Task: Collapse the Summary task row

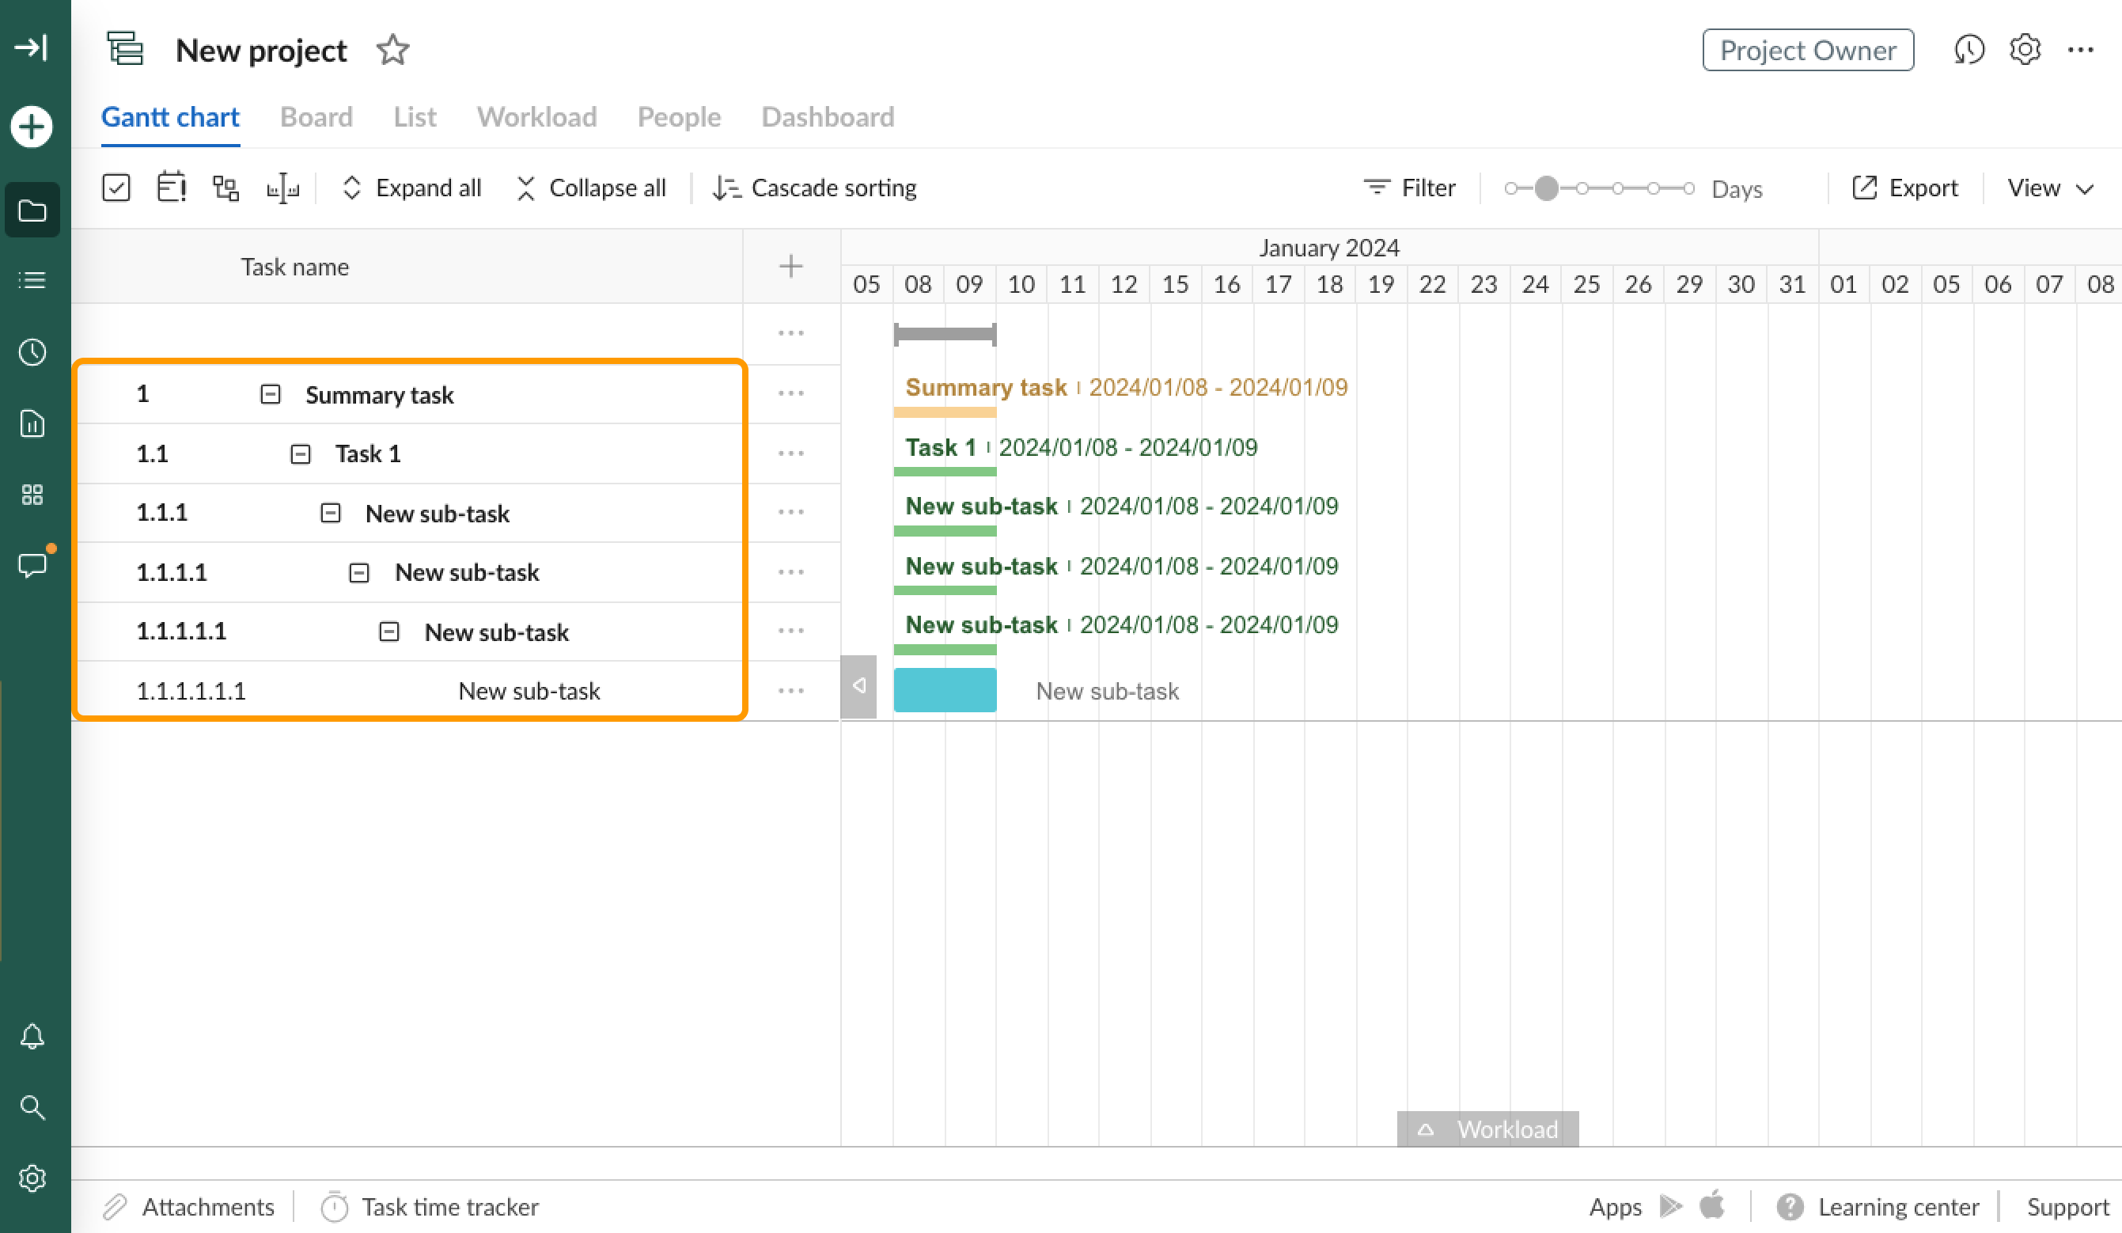Action: pyautogui.click(x=270, y=393)
